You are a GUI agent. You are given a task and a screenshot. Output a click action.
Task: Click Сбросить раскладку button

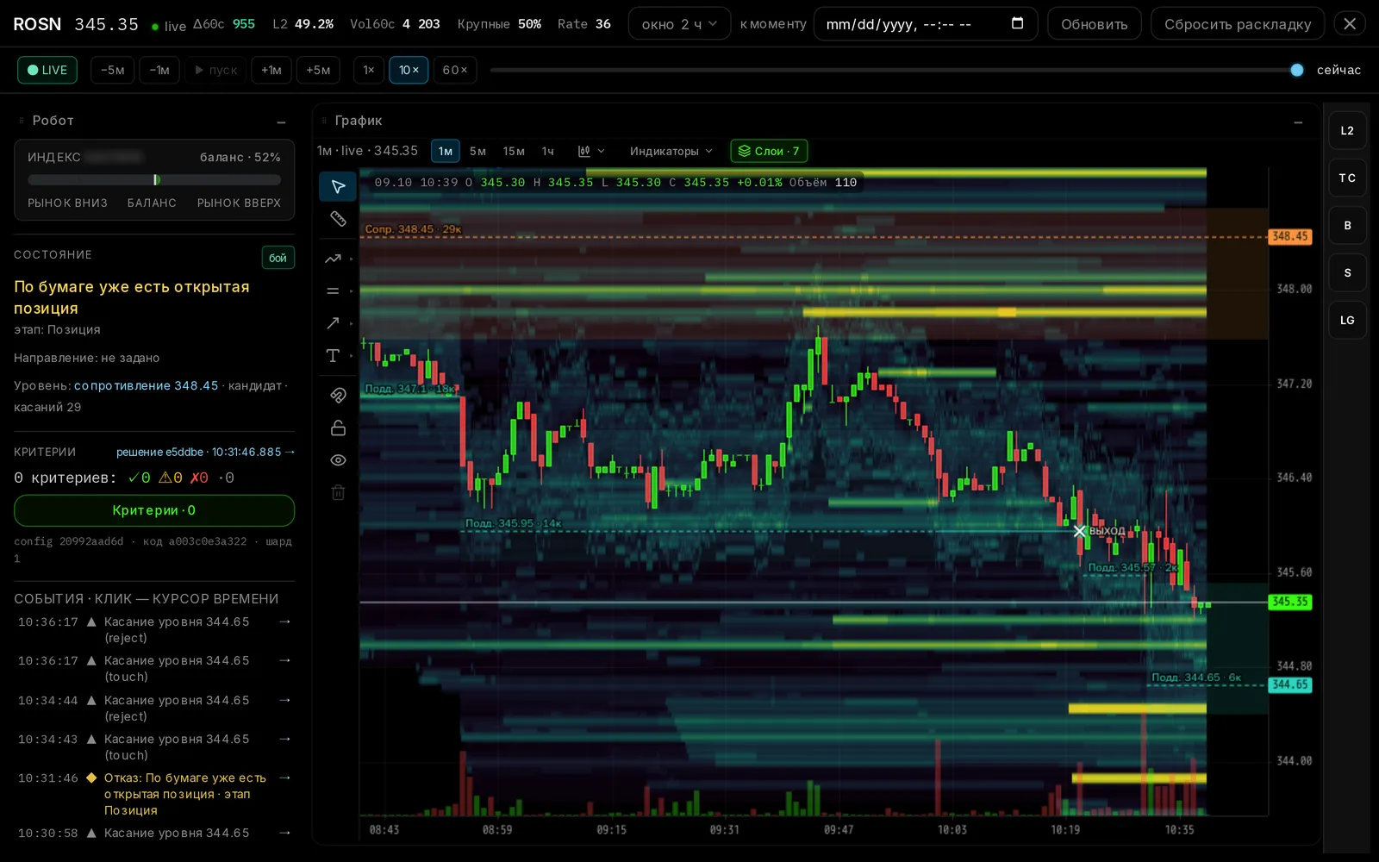point(1238,23)
